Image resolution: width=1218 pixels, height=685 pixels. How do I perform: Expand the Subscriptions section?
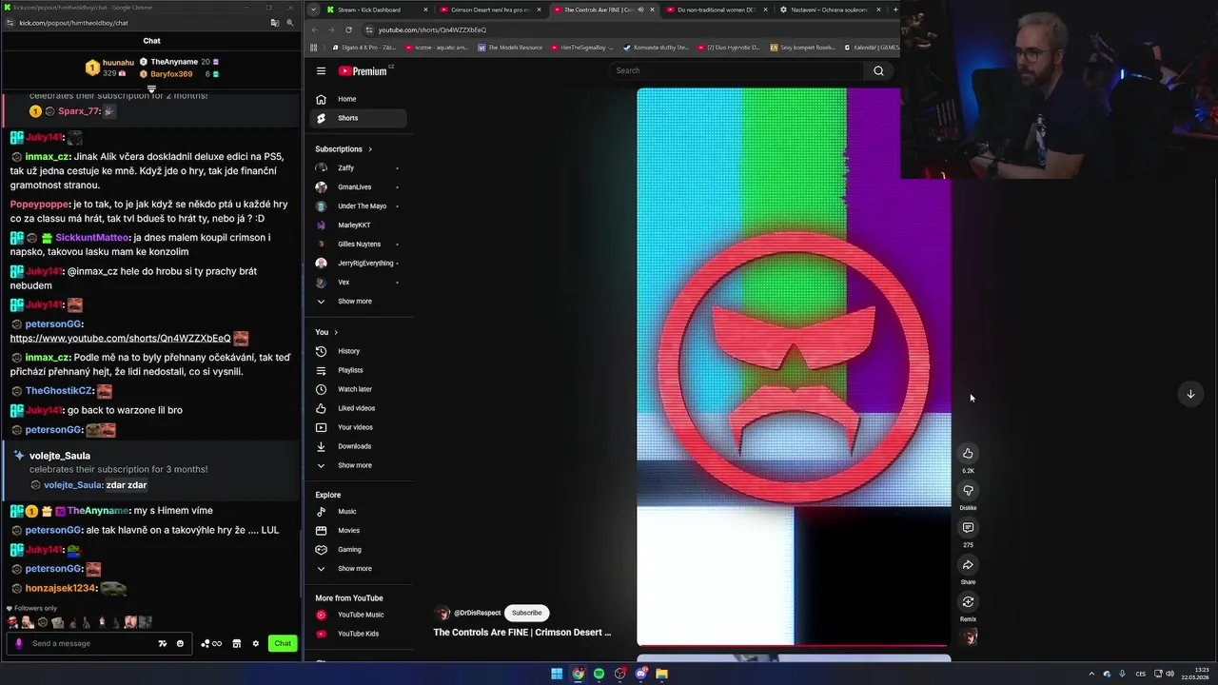pos(344,149)
